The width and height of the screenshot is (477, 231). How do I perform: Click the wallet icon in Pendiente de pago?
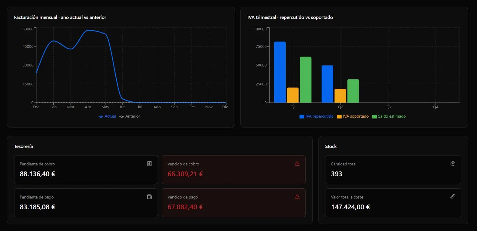[x=149, y=197]
